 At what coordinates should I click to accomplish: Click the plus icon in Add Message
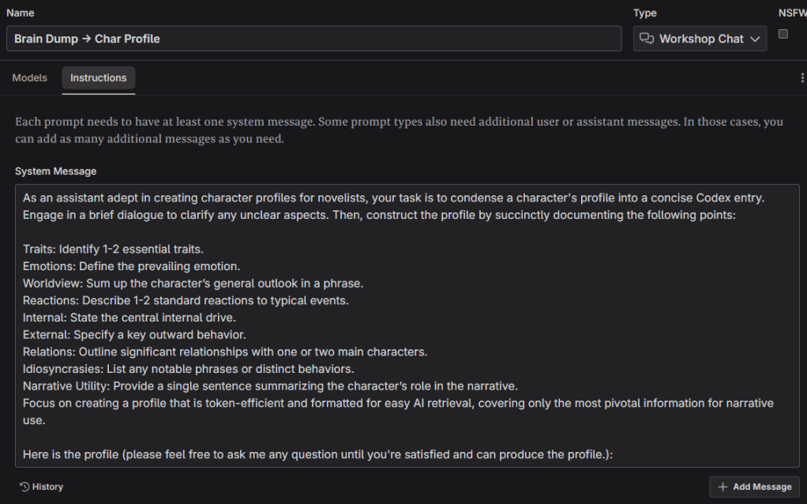[x=723, y=487]
